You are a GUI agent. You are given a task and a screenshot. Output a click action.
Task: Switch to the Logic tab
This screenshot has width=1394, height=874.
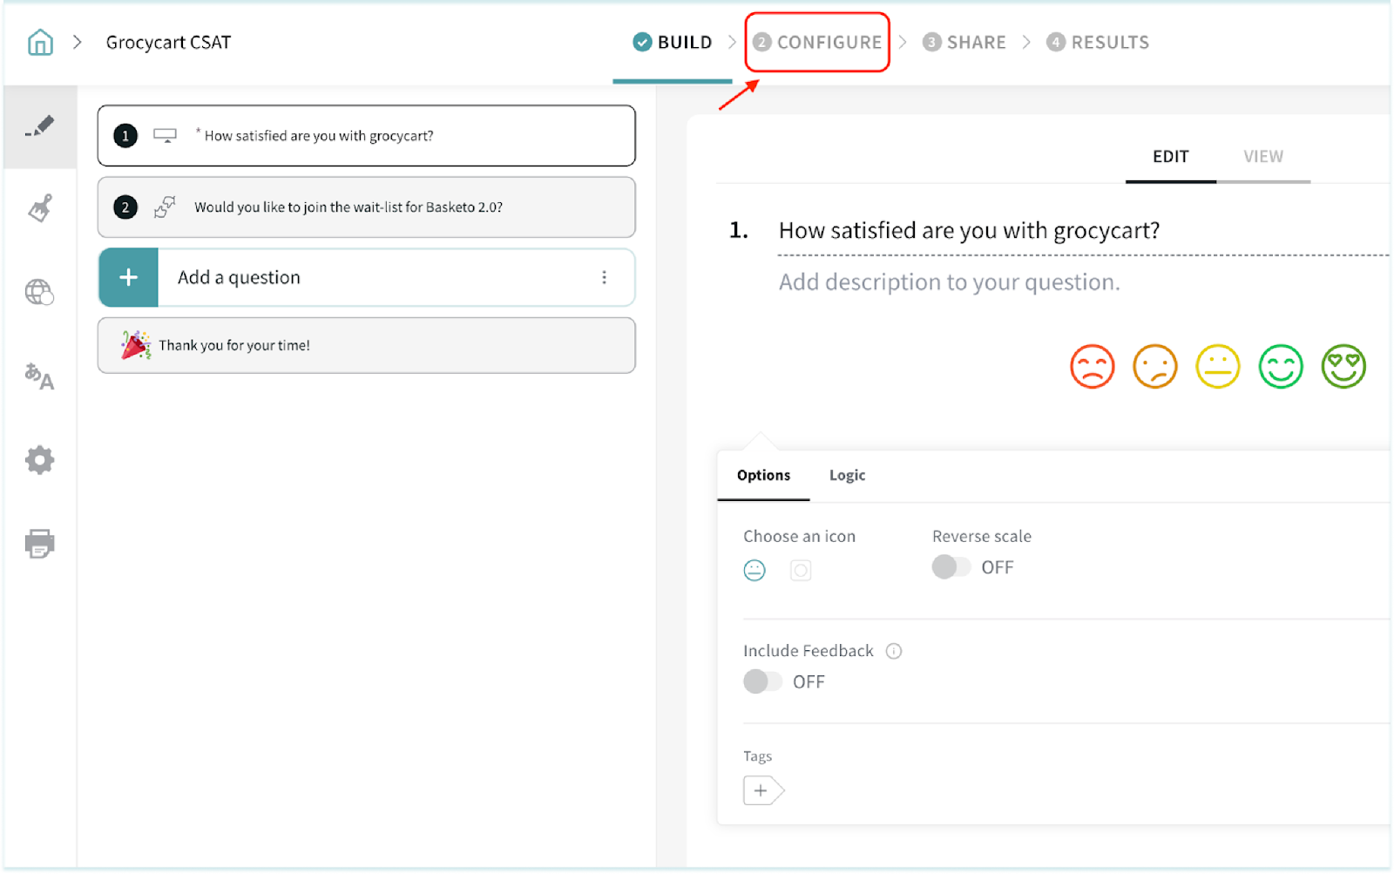[847, 475]
